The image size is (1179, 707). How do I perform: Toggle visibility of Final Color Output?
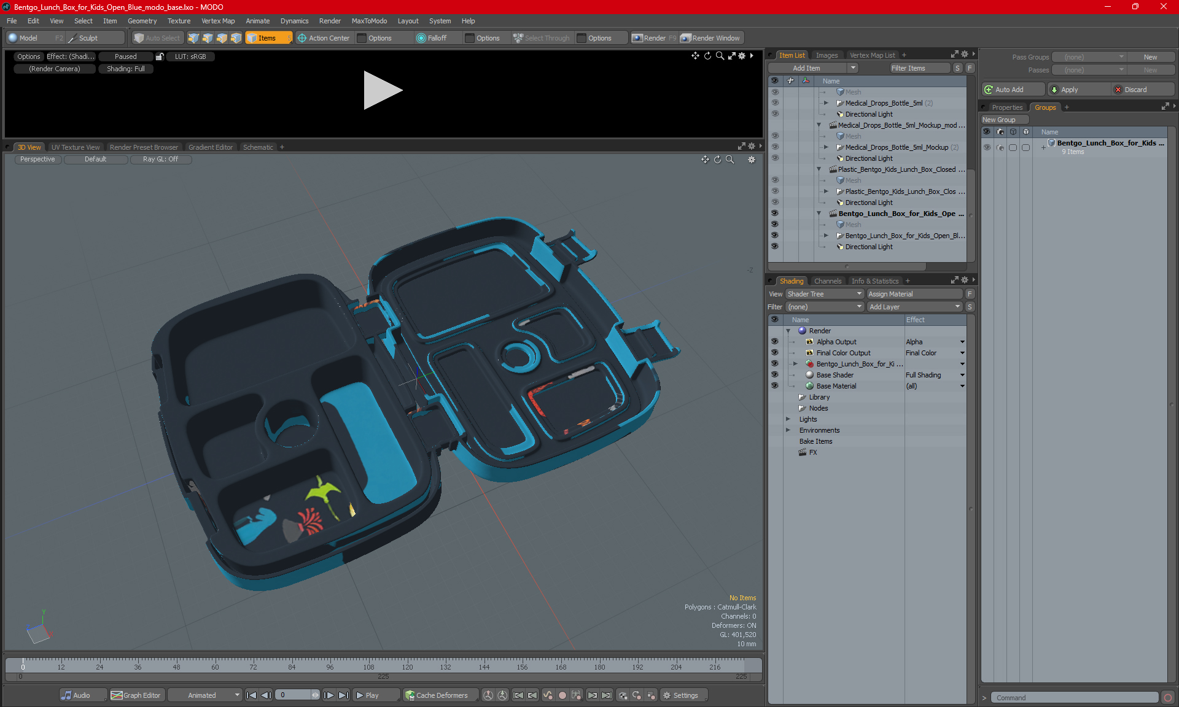774,353
